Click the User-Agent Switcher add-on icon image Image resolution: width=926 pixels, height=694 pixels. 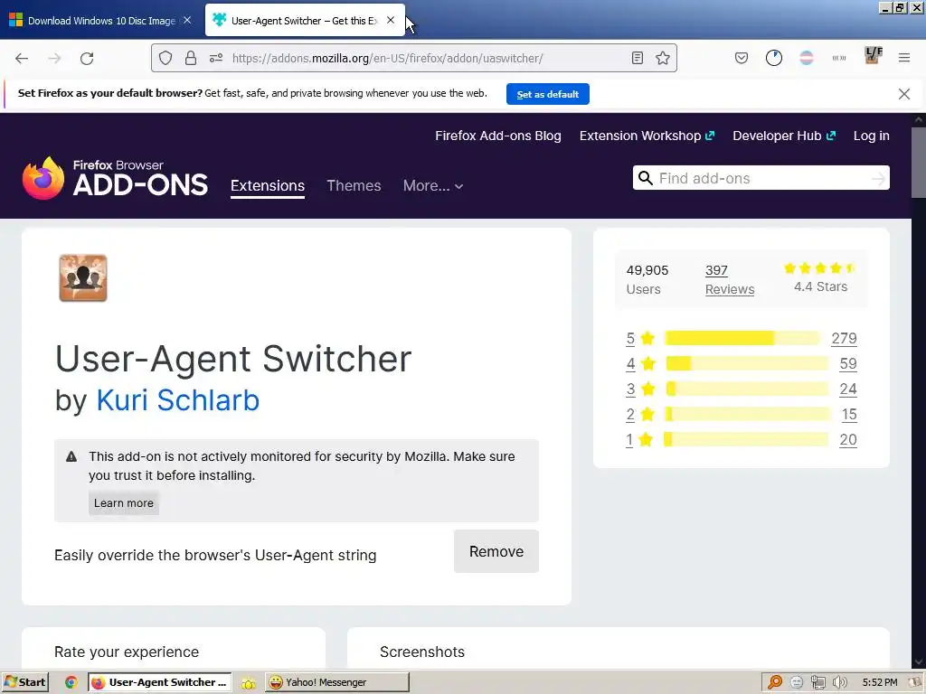tap(83, 278)
